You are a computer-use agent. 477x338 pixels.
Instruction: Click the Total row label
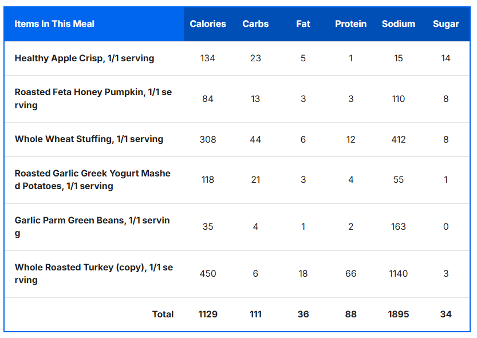pyautogui.click(x=163, y=314)
